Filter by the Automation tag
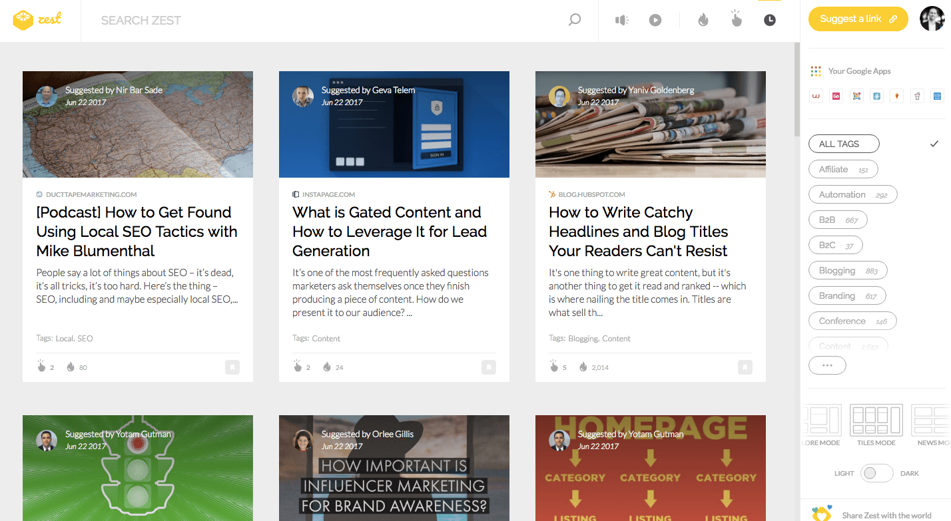Viewport: 951px width, 521px height. pyautogui.click(x=853, y=194)
